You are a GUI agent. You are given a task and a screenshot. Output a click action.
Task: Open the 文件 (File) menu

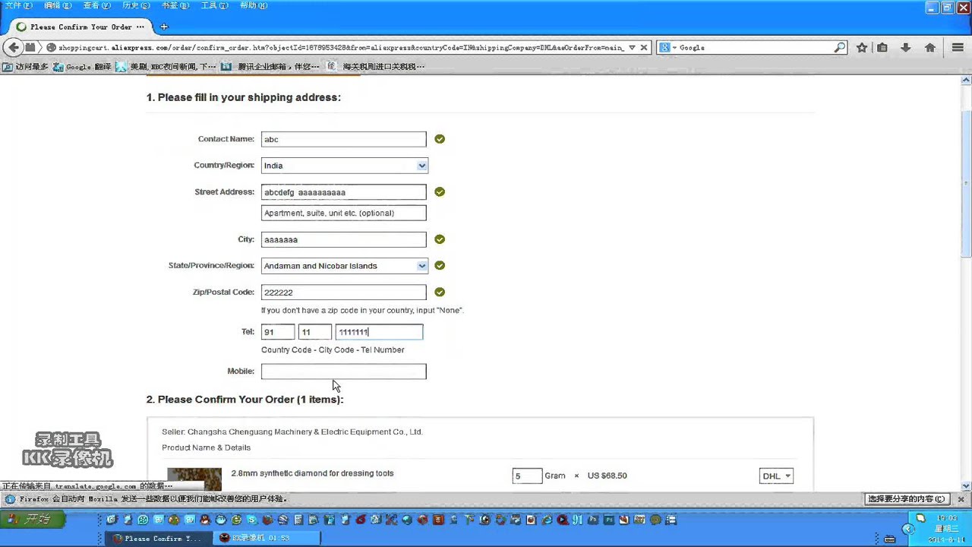[x=17, y=5]
